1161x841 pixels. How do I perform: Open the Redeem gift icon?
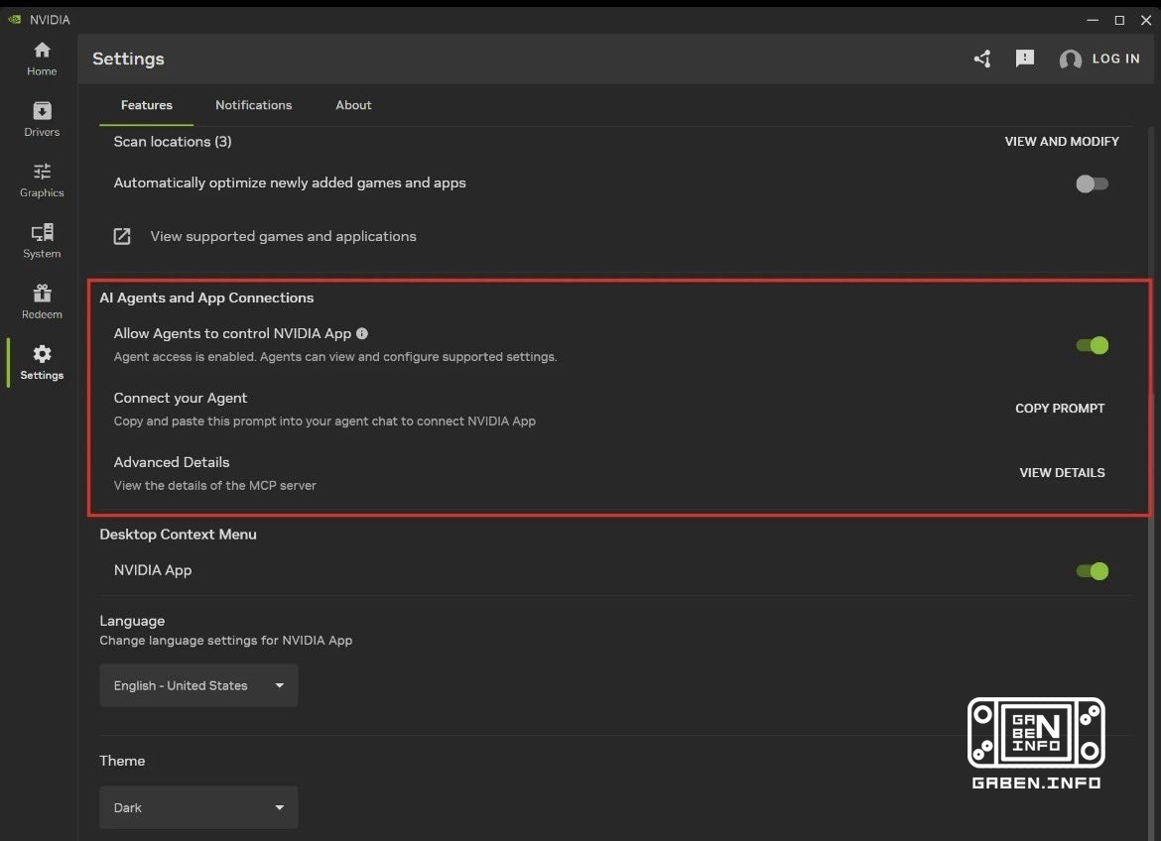click(x=42, y=294)
